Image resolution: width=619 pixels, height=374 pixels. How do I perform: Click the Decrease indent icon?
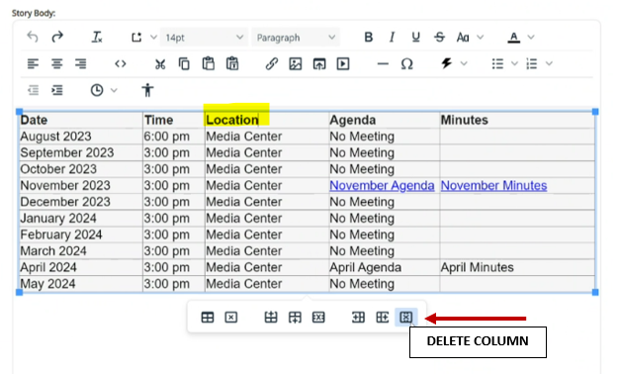pyautogui.click(x=34, y=90)
